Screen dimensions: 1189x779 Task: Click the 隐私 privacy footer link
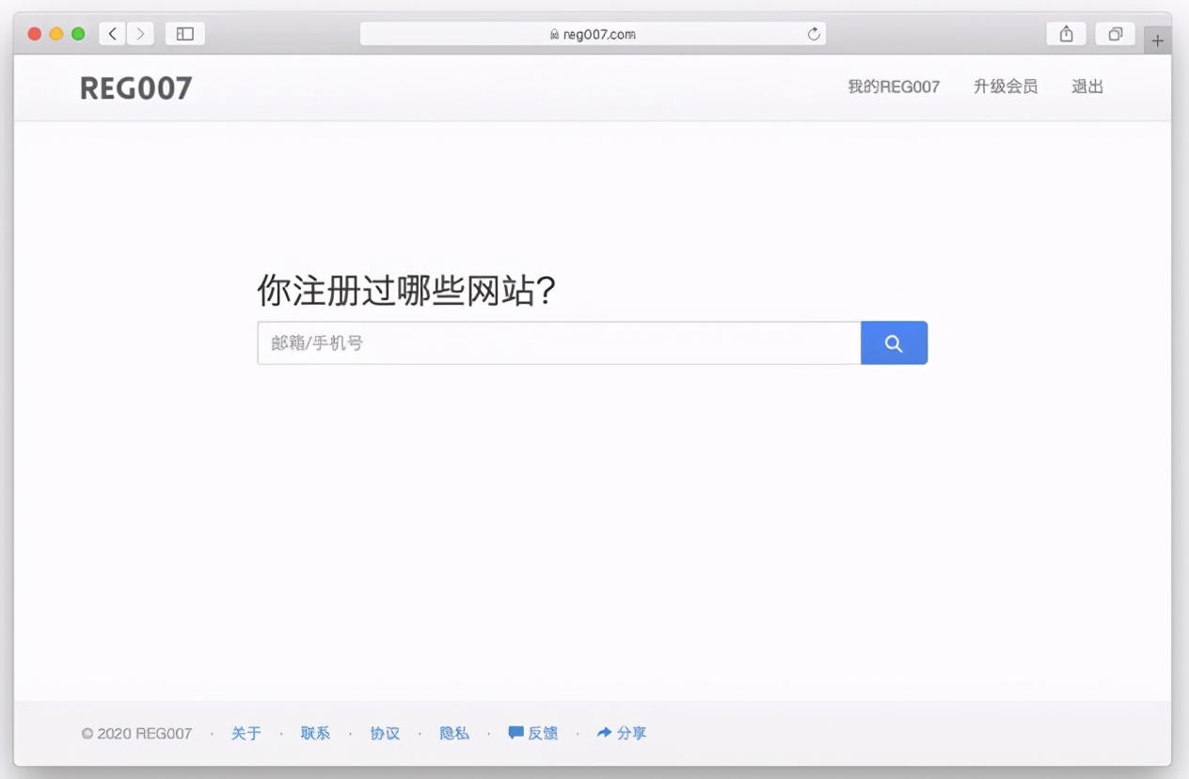tap(453, 733)
